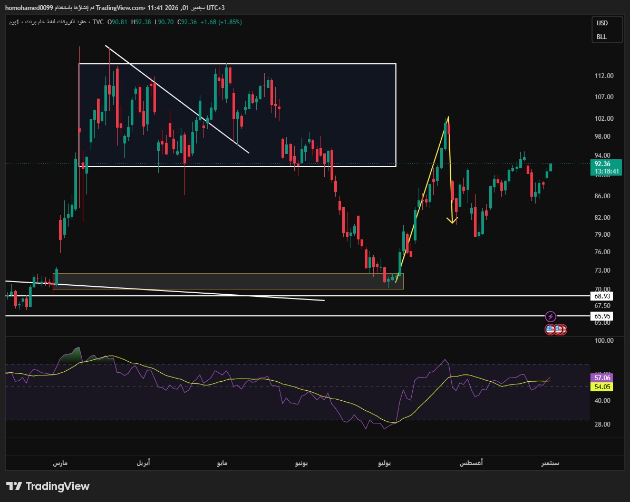The height and width of the screenshot is (502, 630).
Task: Click the purple lightning event icon
Action: pos(550,317)
